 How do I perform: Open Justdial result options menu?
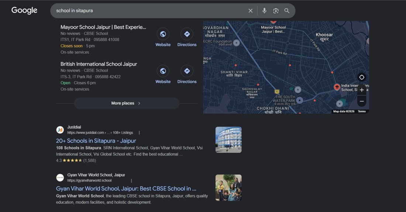coord(139,133)
